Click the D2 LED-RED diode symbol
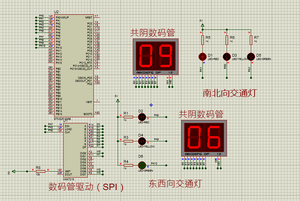 pos(142,117)
